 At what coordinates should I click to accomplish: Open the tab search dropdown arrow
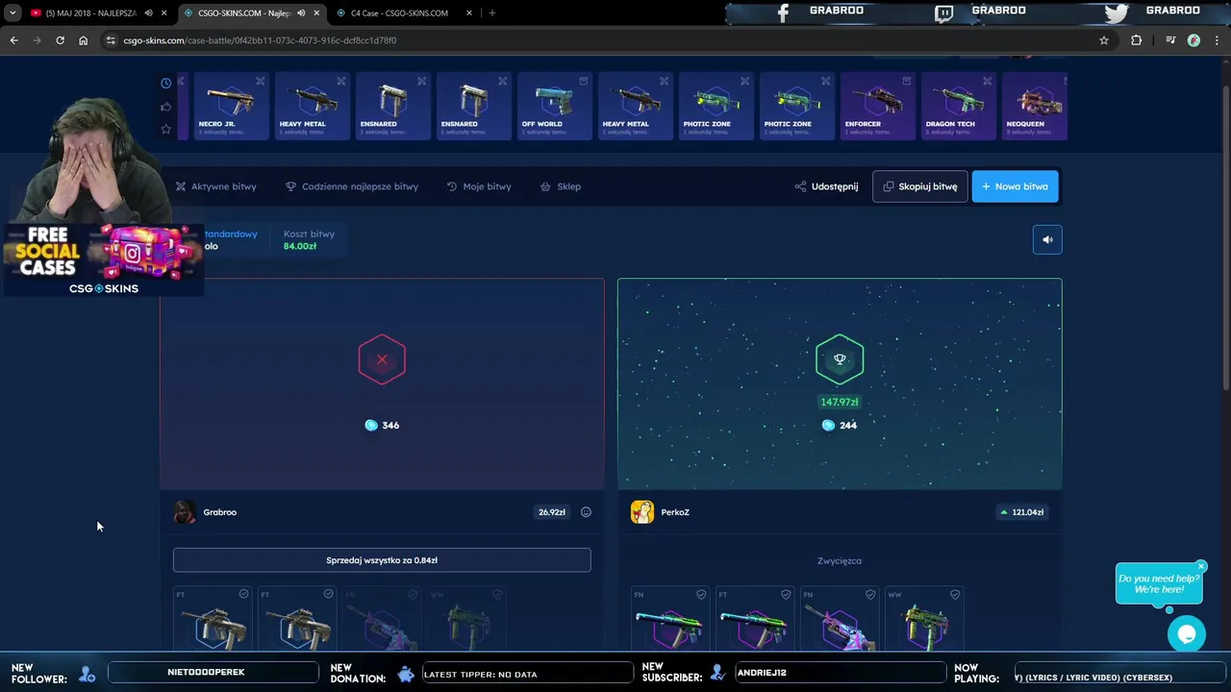[12, 12]
